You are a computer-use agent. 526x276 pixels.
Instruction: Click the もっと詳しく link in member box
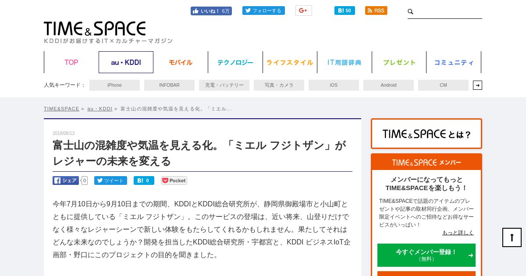[x=458, y=233]
